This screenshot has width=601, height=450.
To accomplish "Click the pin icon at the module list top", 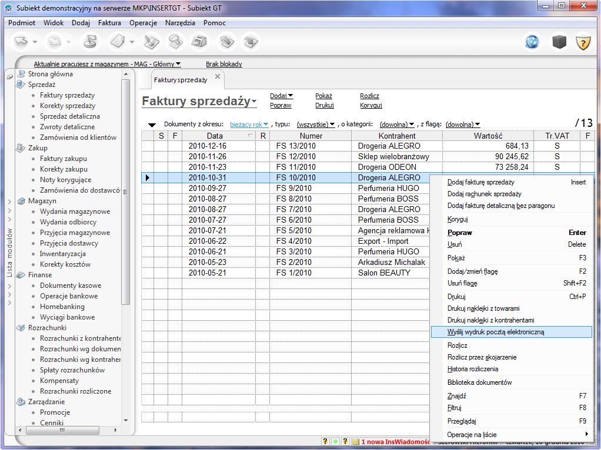I will 9,76.
